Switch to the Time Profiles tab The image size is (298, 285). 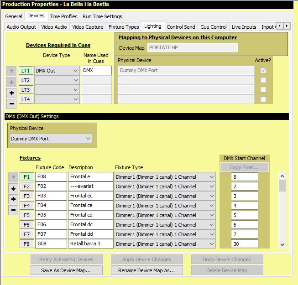pos(64,16)
